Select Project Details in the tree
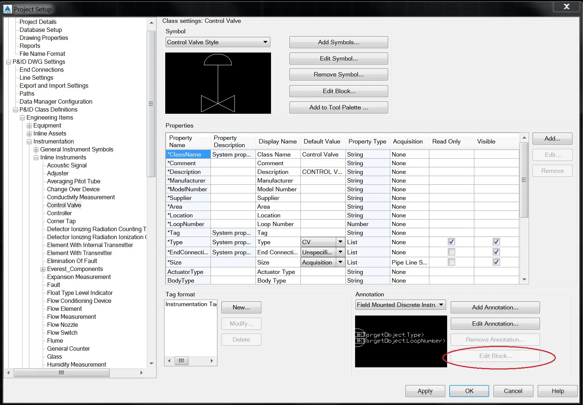This screenshot has height=405, width=583. (38, 22)
